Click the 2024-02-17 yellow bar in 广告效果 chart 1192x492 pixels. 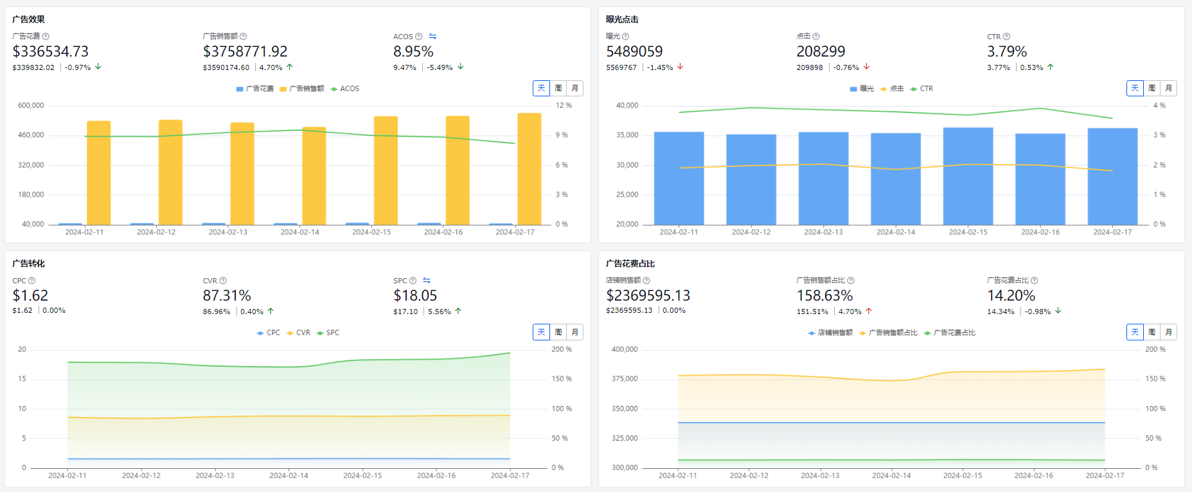(x=529, y=169)
